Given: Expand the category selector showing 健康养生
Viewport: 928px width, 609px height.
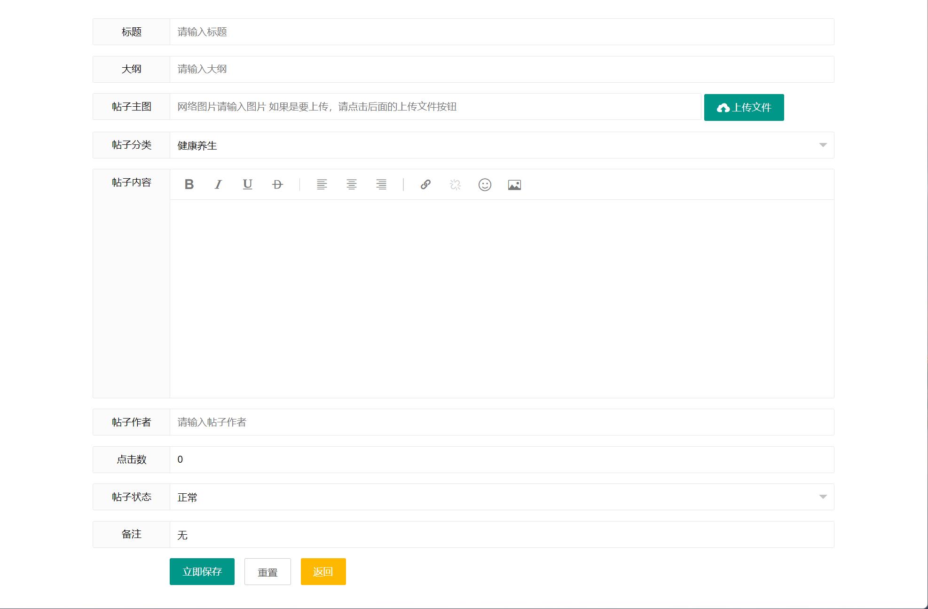Looking at the screenshot, I should [x=822, y=145].
